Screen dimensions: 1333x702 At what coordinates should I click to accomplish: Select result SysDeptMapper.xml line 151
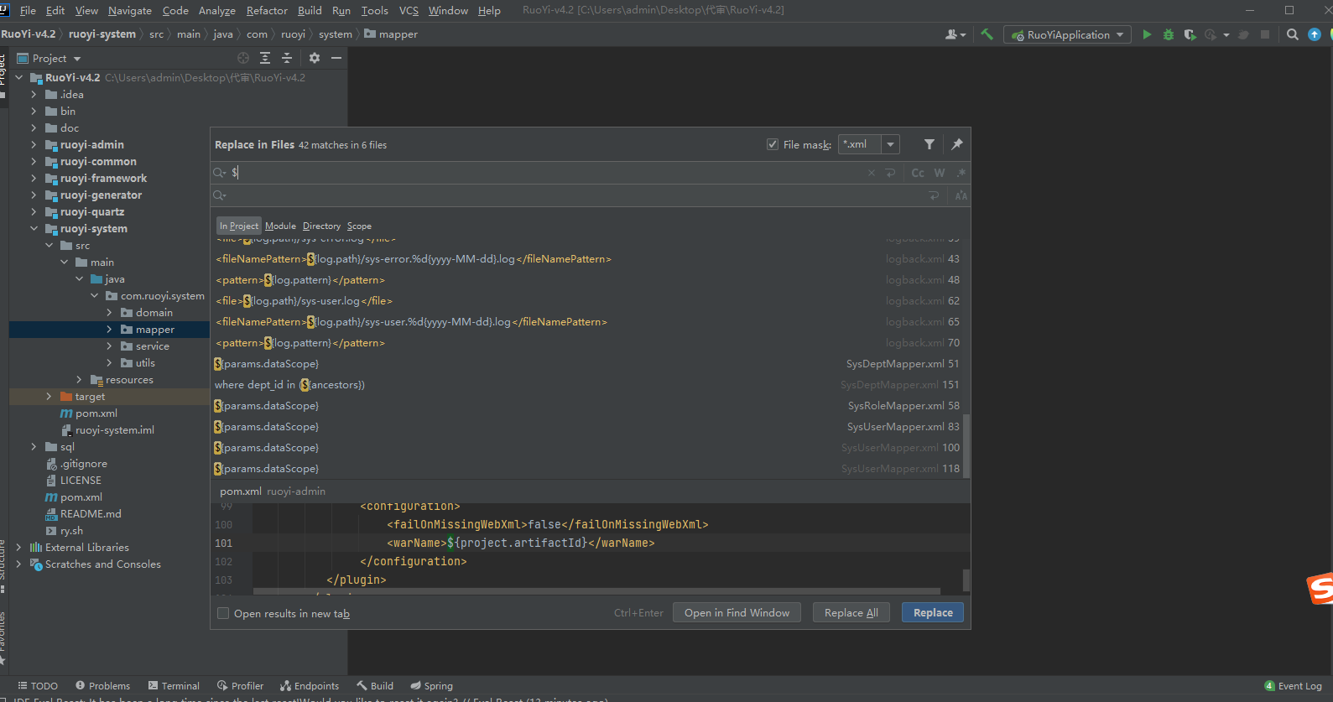coord(586,385)
